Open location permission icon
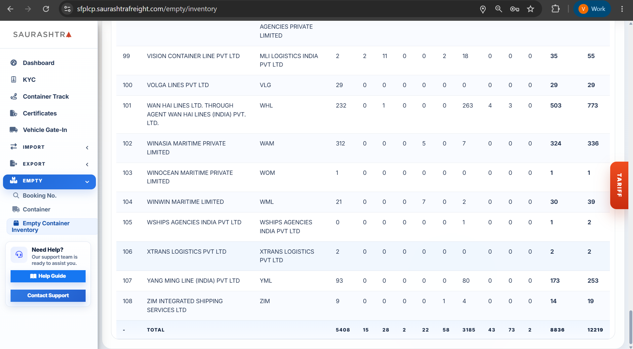The width and height of the screenshot is (633, 349). pos(483,9)
